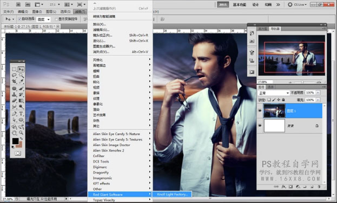Toggle lock position icon
The height and width of the screenshot is (203, 337).
click(x=279, y=100)
